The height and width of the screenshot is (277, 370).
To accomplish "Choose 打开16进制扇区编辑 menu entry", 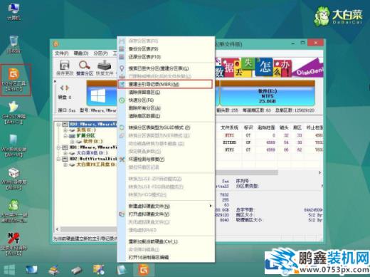I will tap(166, 257).
